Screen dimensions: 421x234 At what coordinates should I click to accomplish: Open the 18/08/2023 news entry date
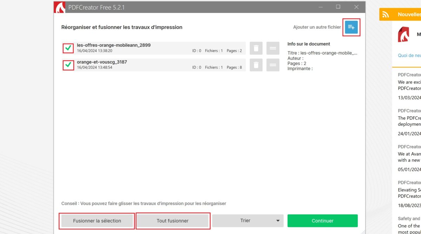point(409,205)
